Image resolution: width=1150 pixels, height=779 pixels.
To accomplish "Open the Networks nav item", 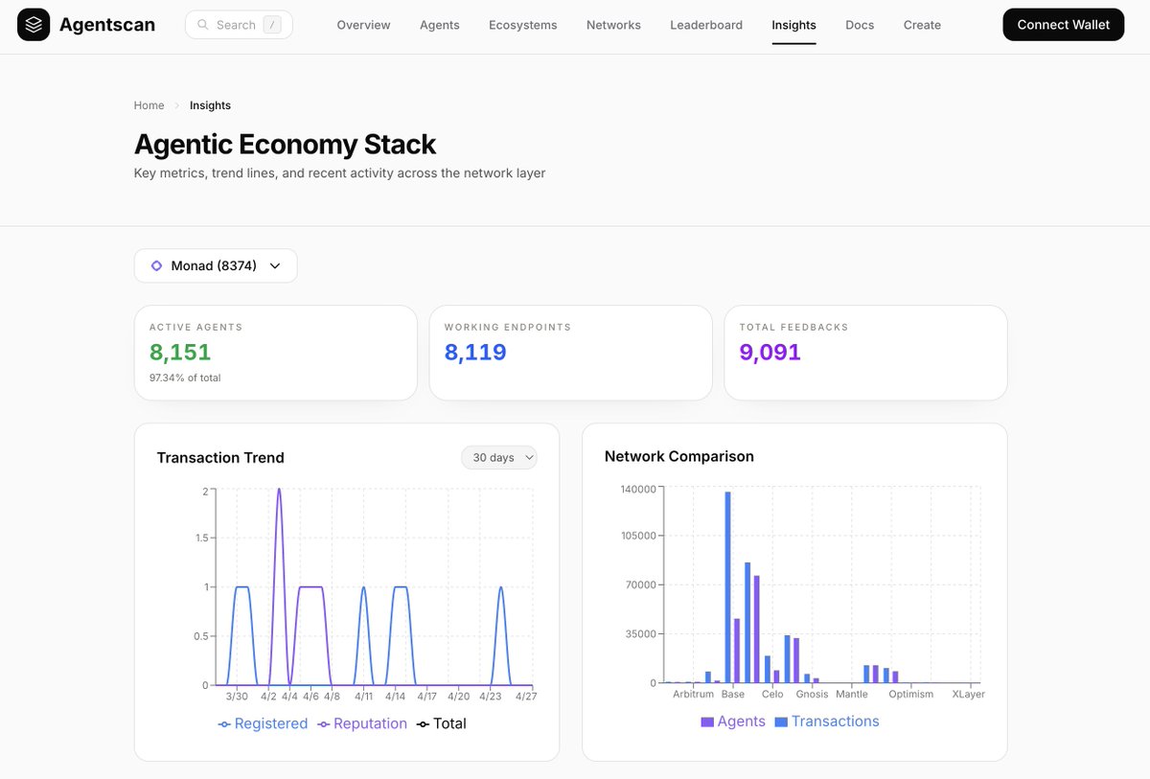I will pyautogui.click(x=613, y=25).
